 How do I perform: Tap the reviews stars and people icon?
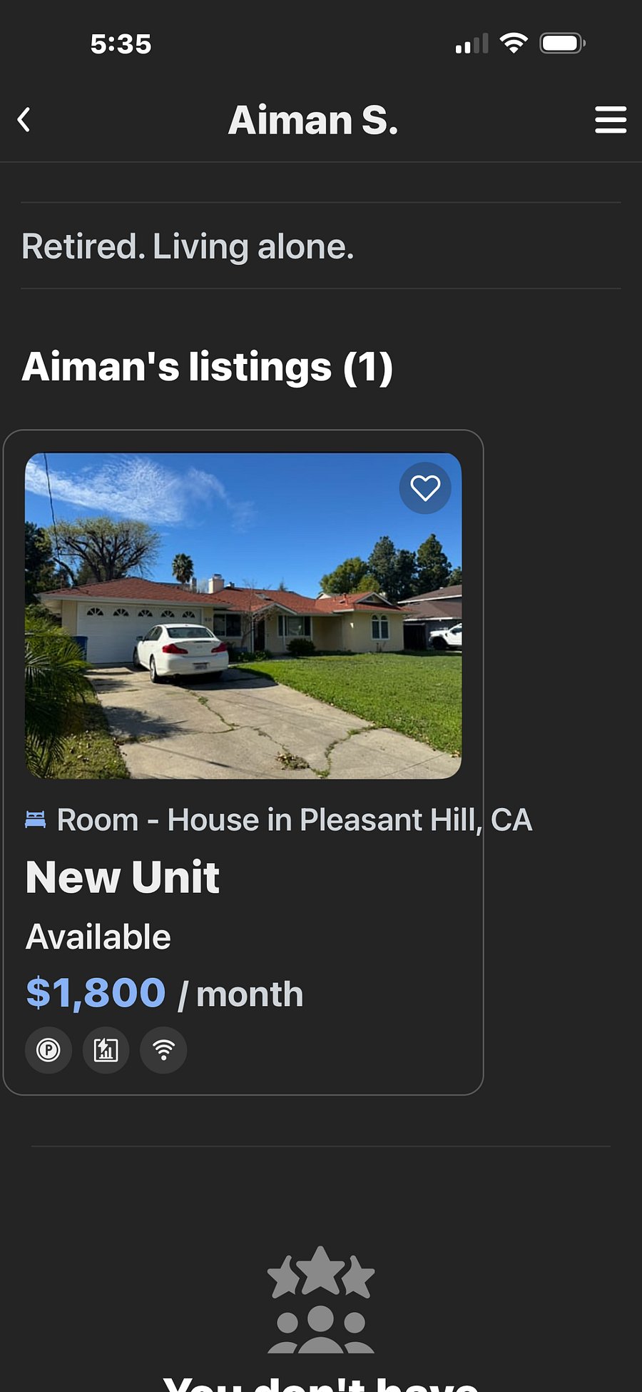321,1300
